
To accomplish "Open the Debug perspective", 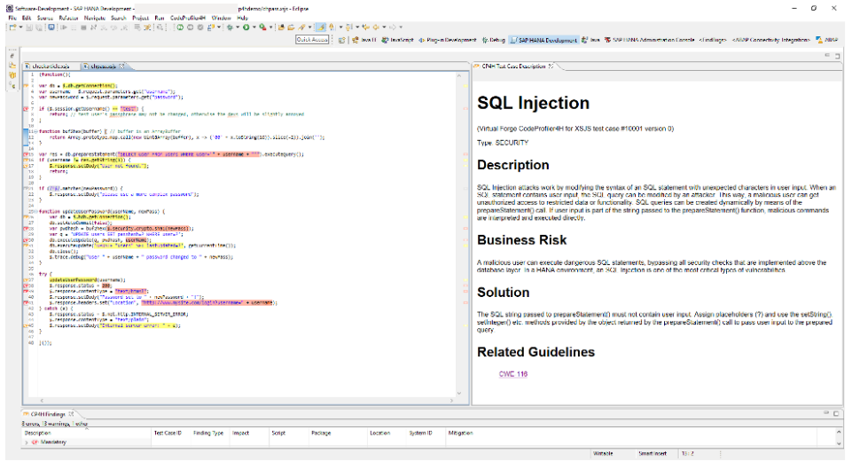I will point(494,40).
